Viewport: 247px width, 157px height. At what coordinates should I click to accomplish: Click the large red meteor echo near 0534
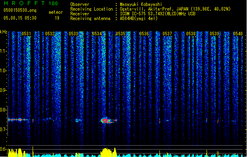click(x=109, y=120)
